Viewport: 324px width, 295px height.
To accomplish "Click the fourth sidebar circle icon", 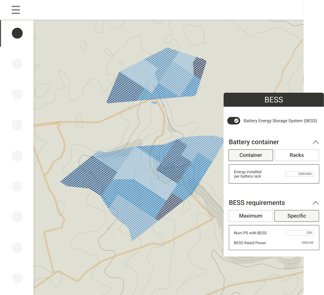I will pyautogui.click(x=17, y=125).
